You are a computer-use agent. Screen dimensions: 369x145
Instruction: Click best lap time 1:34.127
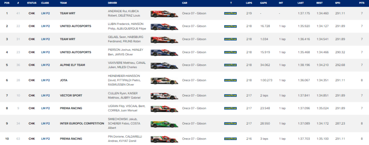(322, 26)
